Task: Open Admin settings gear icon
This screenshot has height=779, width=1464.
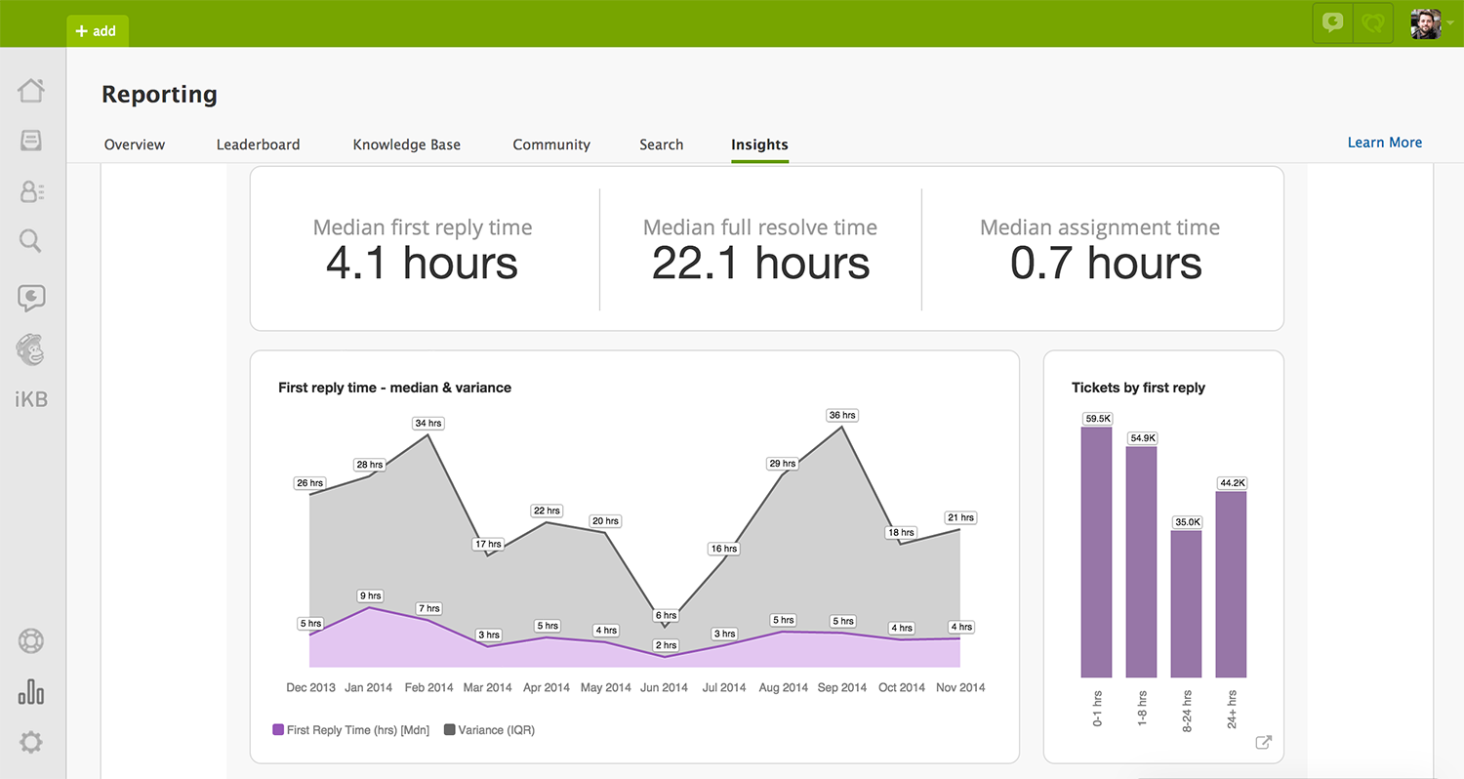Action: (x=31, y=743)
